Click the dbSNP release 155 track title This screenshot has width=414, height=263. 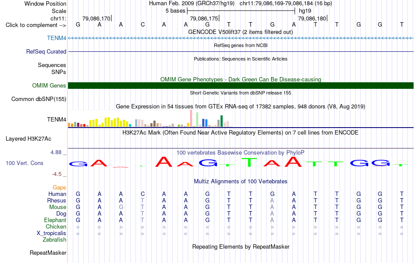coord(240,93)
